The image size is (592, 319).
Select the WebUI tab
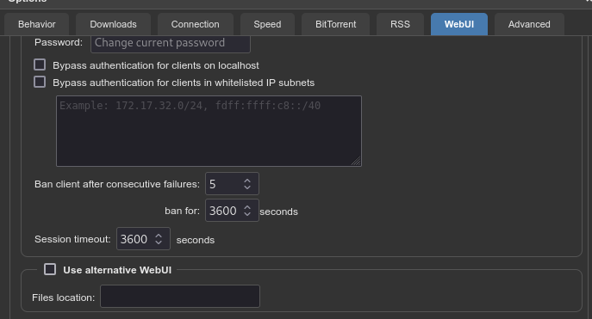click(x=459, y=24)
